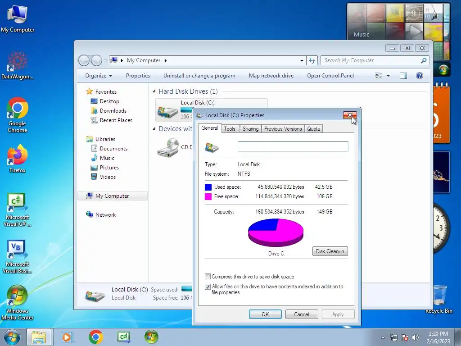
Task: Show hidden tray icons arrow
Action: (383, 337)
